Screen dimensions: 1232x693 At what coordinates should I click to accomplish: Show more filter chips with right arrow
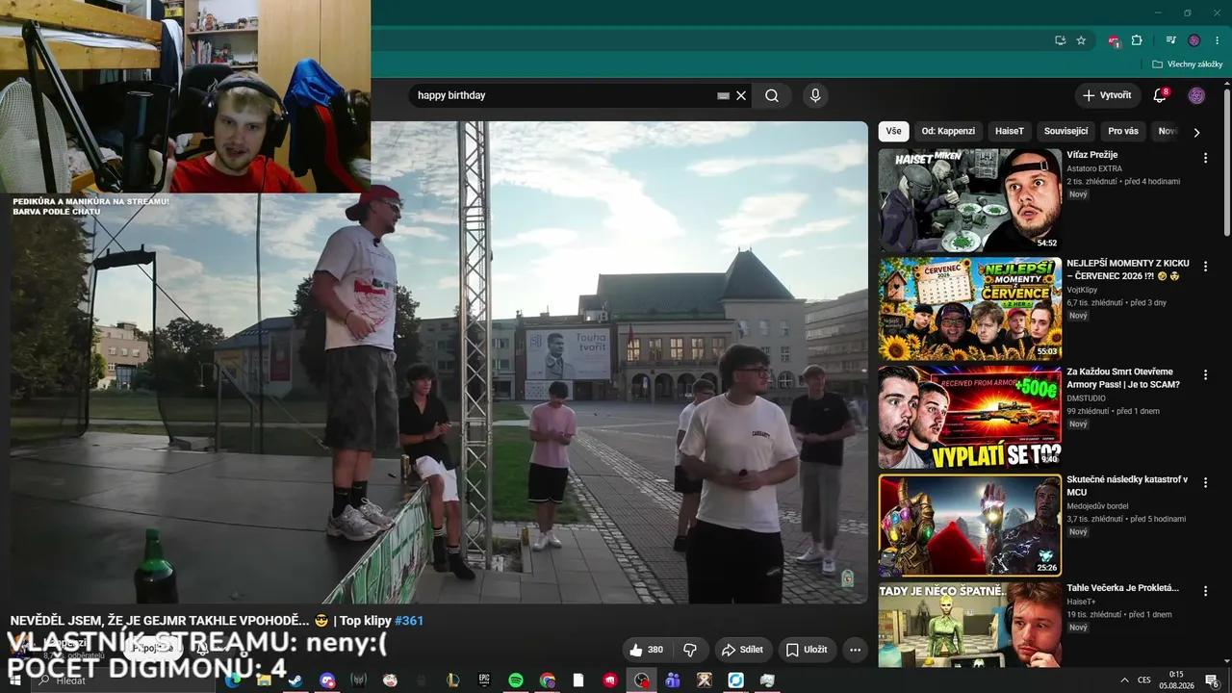(x=1196, y=132)
